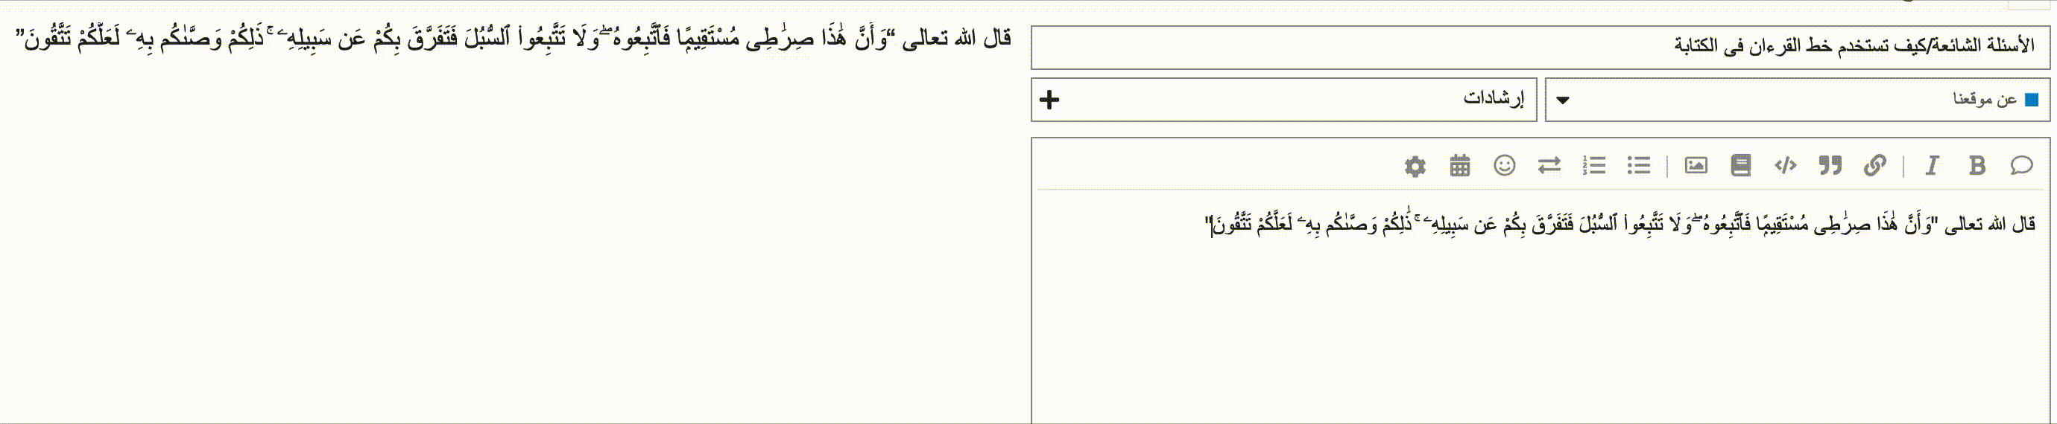The width and height of the screenshot is (2057, 424).
Task: Edit the topic title field
Action: 1541,47
